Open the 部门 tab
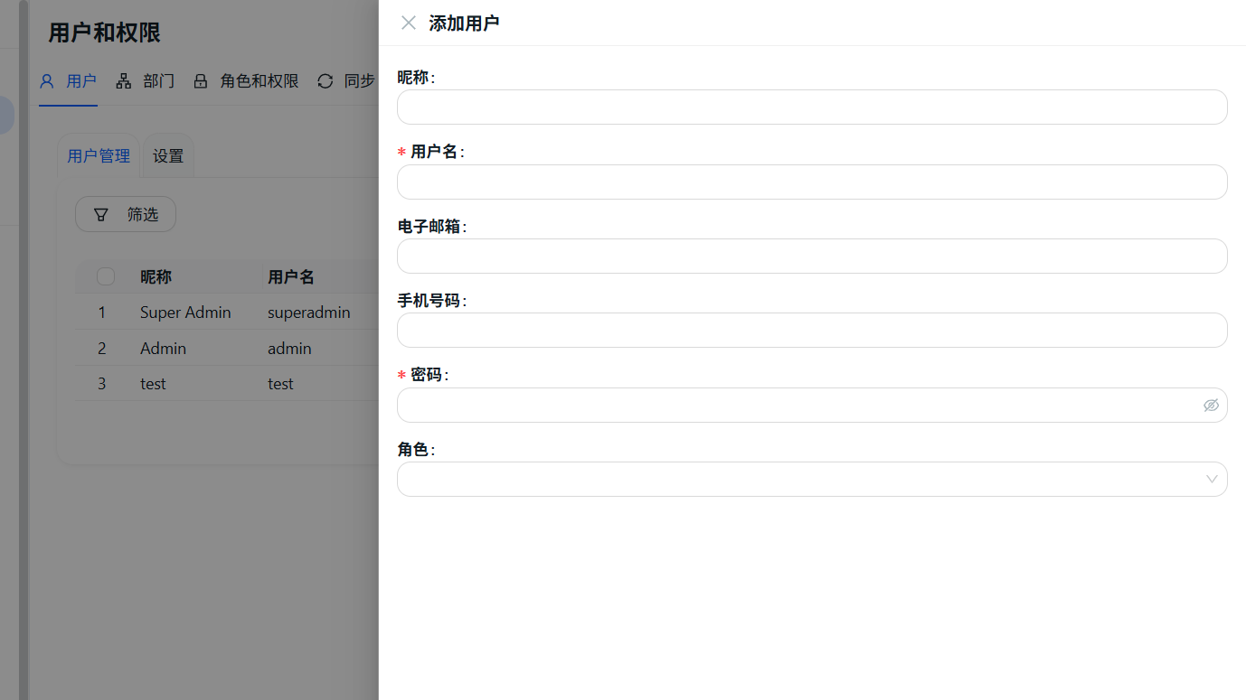Screen dimensions: 1246x700 pyautogui.click(x=145, y=81)
